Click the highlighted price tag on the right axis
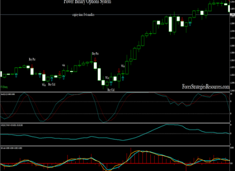This screenshot has height=171, width=235. click(232, 15)
